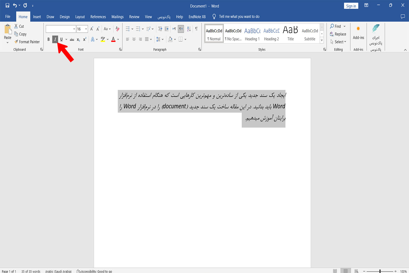Click the Accessibility: Good to go status
The width and height of the screenshot is (409, 273).
coord(94,271)
